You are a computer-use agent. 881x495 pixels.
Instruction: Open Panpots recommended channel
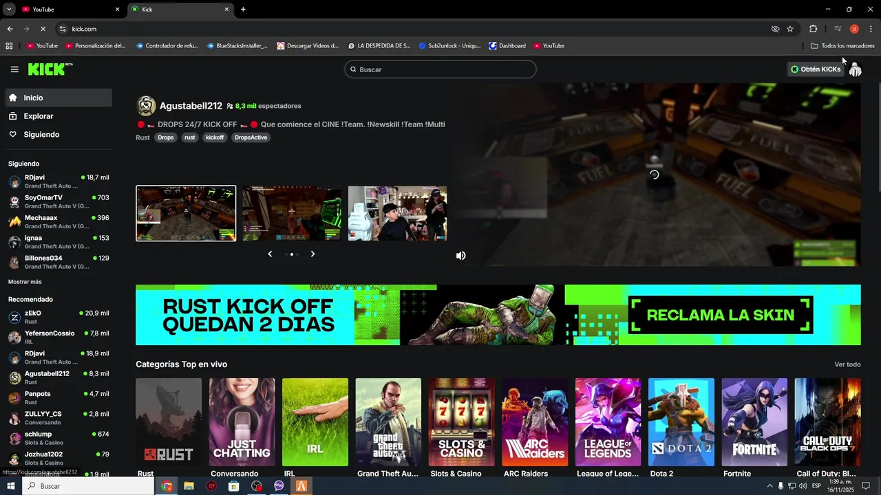(59, 397)
